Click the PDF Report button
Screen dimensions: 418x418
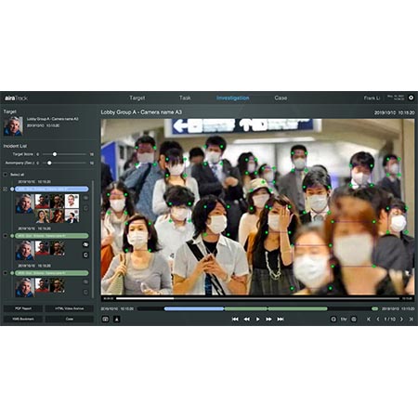click(23, 308)
